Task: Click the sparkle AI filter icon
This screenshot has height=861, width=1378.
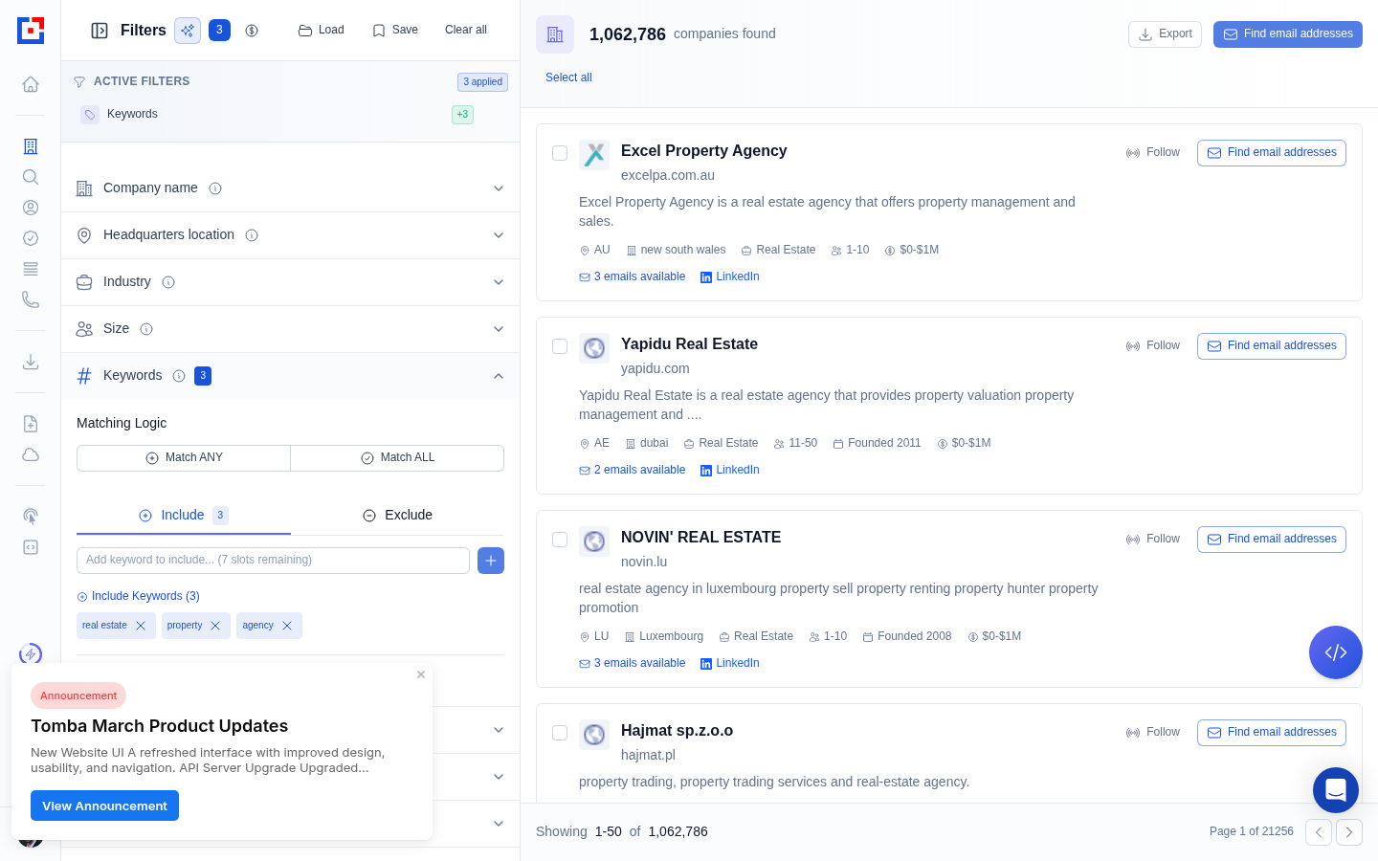Action: (188, 31)
